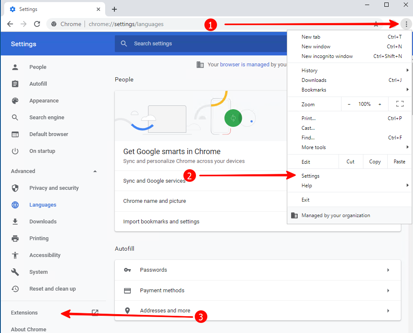Click the Settings tab title
Screen dimensions: 413x333
pyautogui.click(x=28, y=9)
